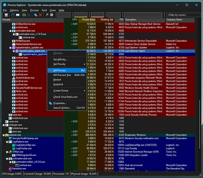Click the Filter by name input field
Image resolution: width=203 pixels, height=178 pixels.
(x=184, y=15)
